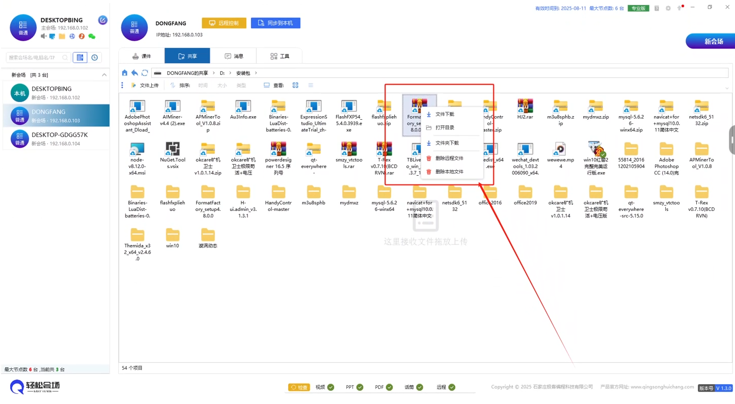Toggle the list layout button beside search
735x404 pixels.
[80, 58]
